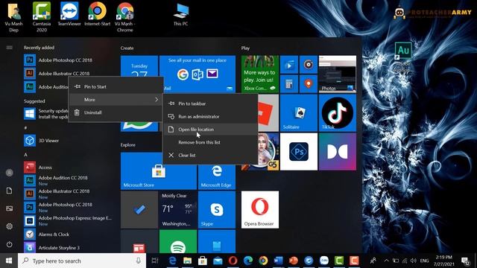This screenshot has height=268, width=477.
Task: Click the microphone in search box
Action: tap(139, 261)
